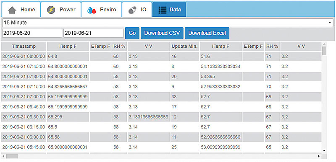Screen dimensions: 336x162
Task: Click the start date field 2019-06-20
Action: pos(32,33)
